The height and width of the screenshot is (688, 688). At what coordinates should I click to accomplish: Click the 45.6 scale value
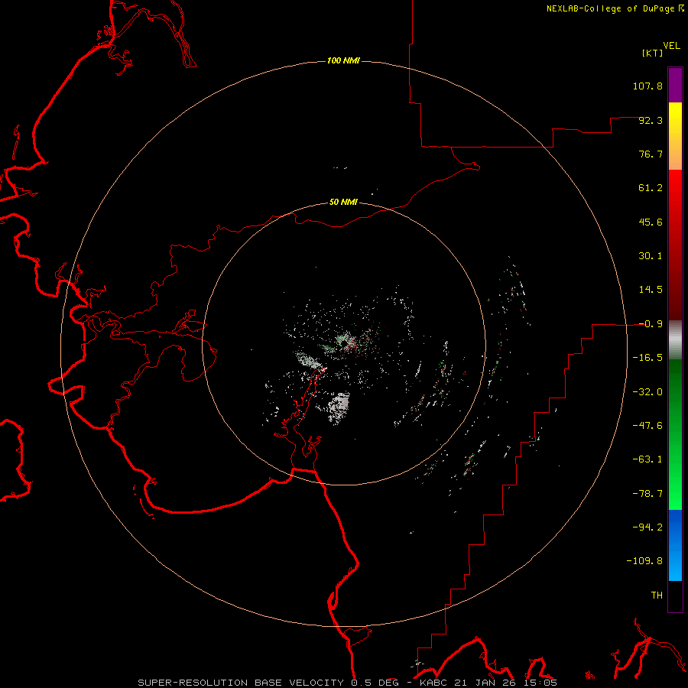tap(651, 222)
